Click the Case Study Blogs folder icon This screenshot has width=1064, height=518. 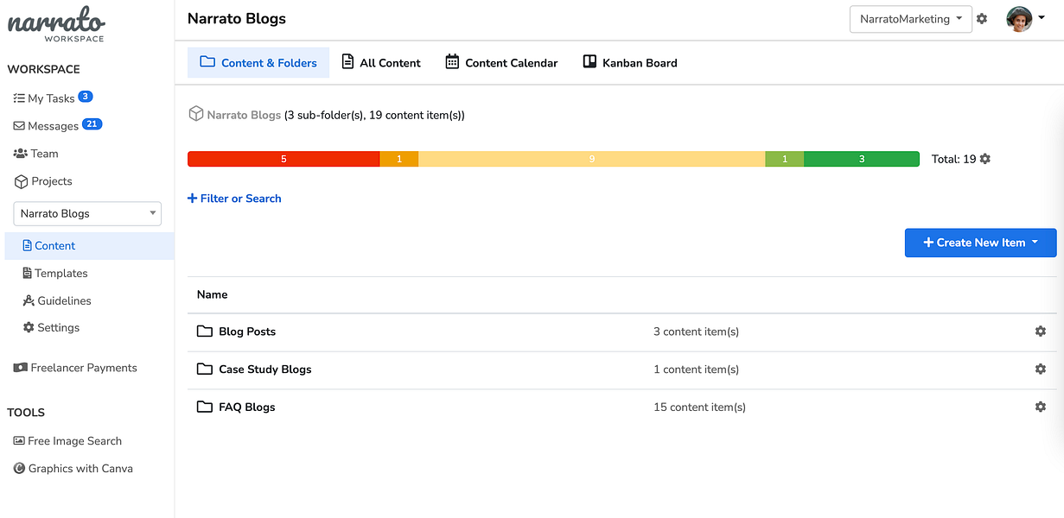tap(205, 370)
